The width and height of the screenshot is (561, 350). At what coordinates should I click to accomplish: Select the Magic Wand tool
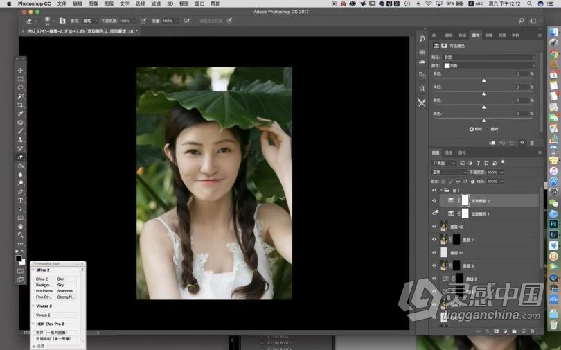click(x=20, y=96)
